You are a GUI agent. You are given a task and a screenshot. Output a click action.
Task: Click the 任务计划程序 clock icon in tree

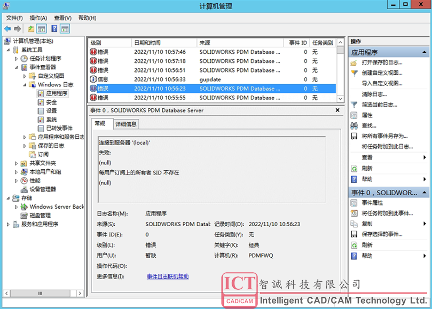point(24,58)
